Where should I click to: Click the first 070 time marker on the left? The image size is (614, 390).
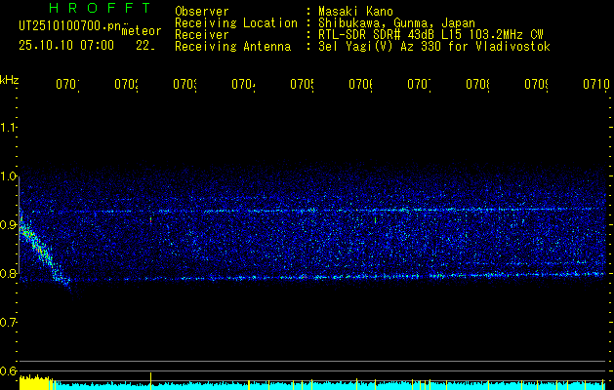[66, 86]
